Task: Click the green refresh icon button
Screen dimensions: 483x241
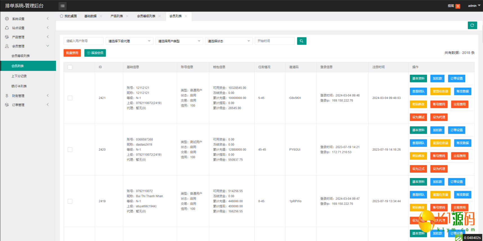Action: (x=472, y=25)
